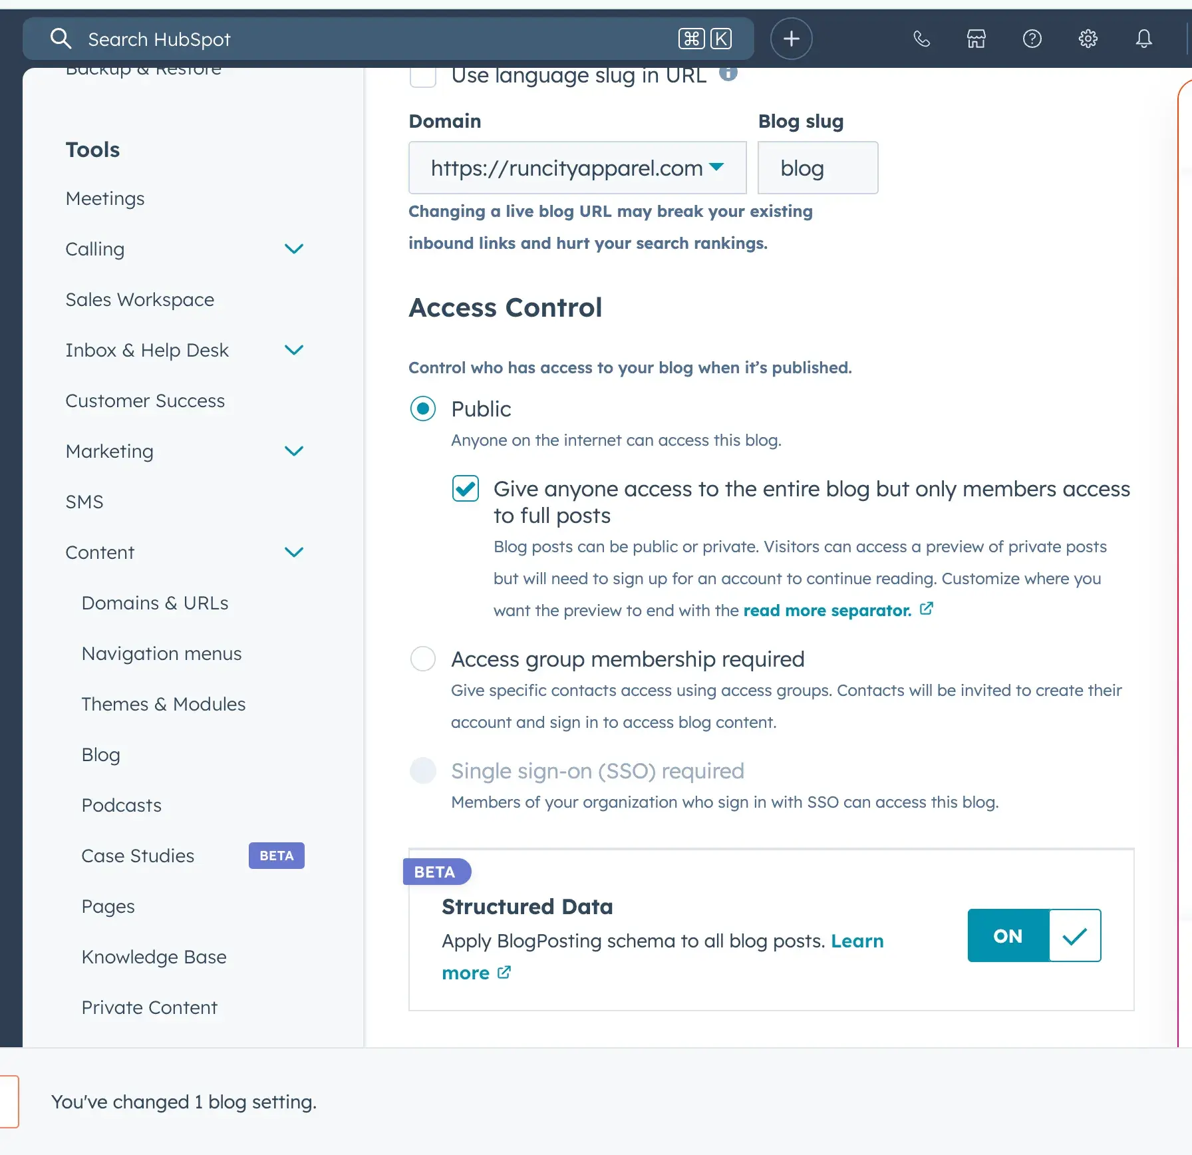Click the info tooltip beside language slug option

728,74
